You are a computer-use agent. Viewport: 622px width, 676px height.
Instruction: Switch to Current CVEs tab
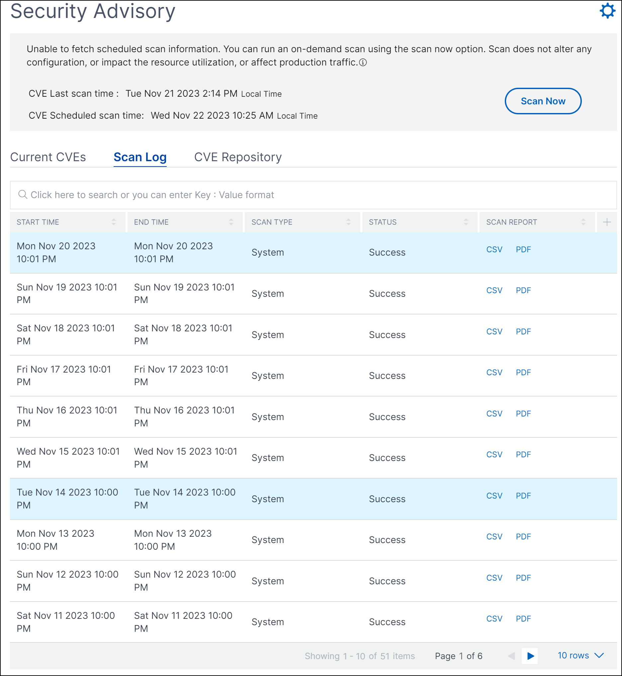[48, 157]
